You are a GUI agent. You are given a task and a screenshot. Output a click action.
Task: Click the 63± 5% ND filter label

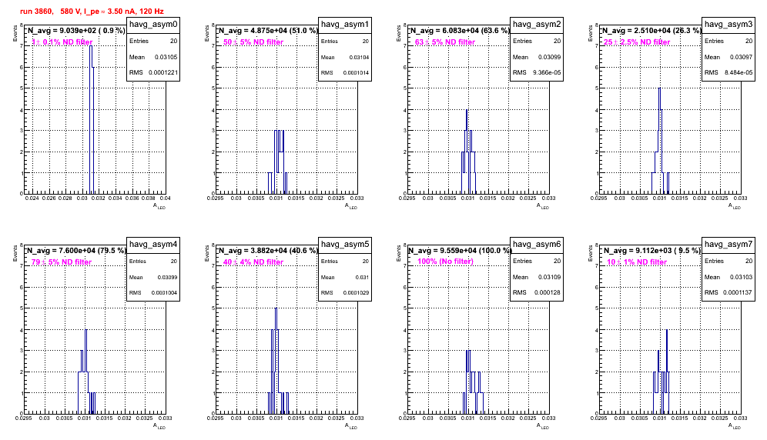pos(445,42)
